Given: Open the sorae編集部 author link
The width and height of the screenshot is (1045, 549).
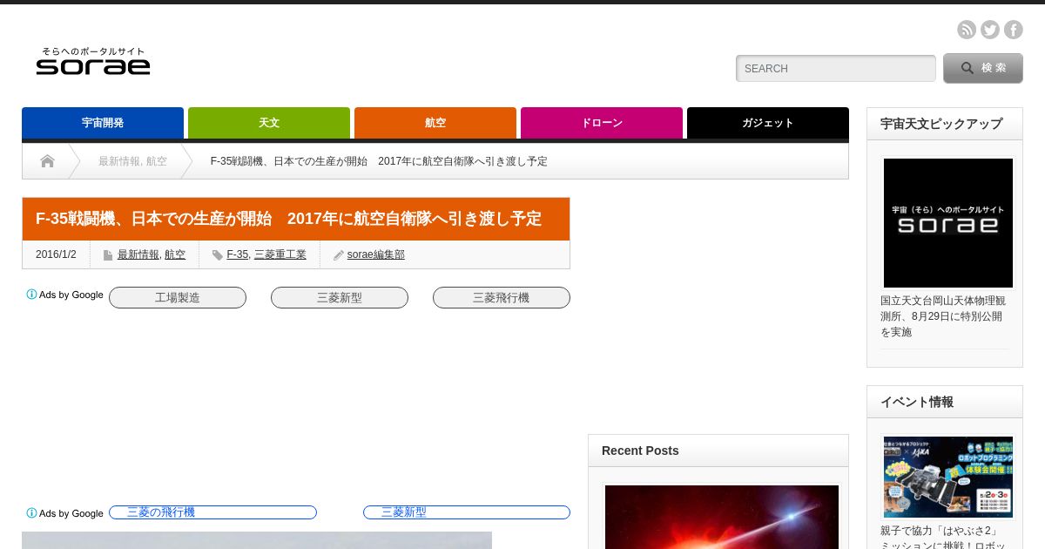Looking at the screenshot, I should (376, 254).
